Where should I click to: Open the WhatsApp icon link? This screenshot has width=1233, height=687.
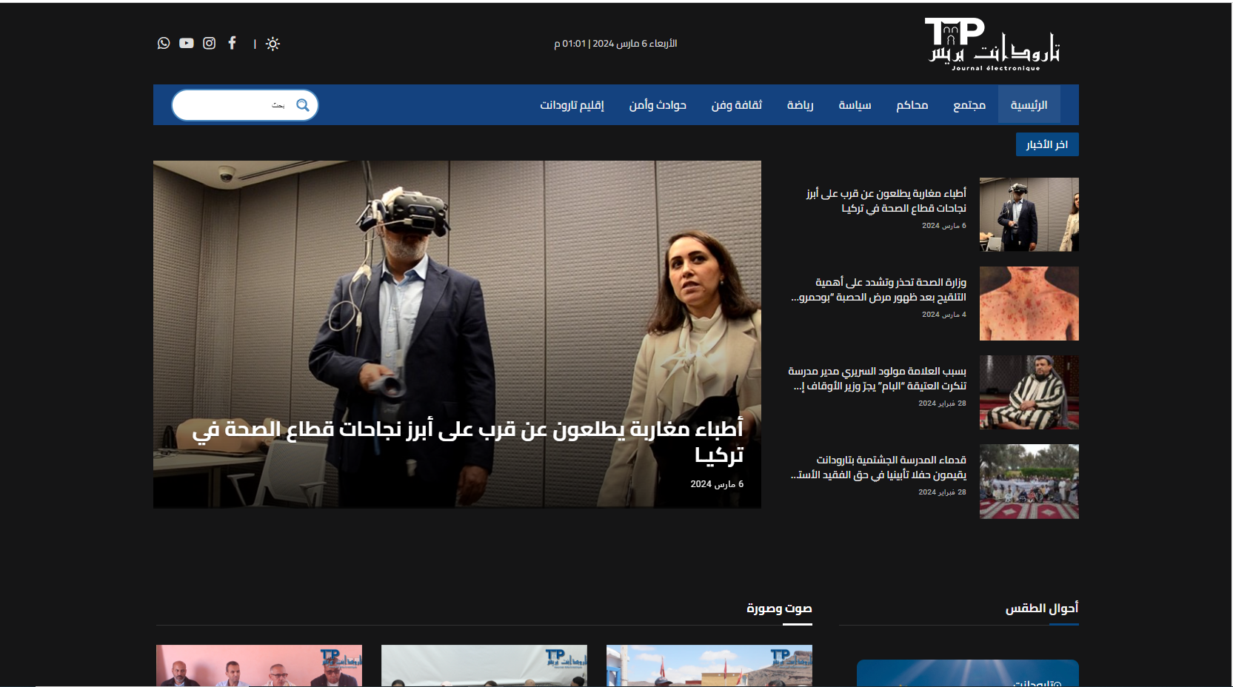[x=164, y=43]
